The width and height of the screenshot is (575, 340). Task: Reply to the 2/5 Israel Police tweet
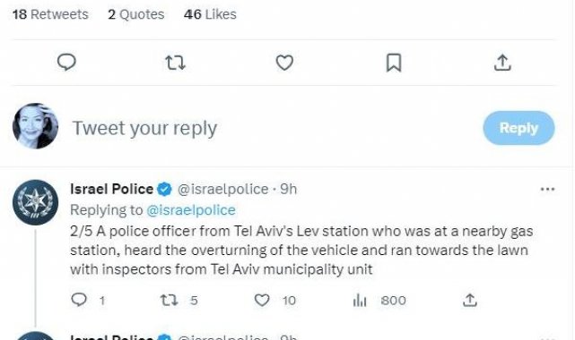pos(79,300)
